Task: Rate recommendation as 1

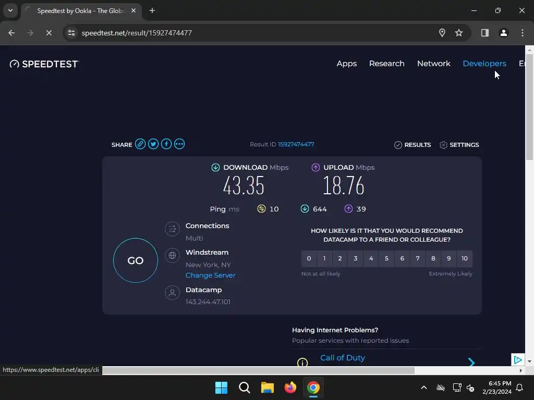Action: pos(324,258)
